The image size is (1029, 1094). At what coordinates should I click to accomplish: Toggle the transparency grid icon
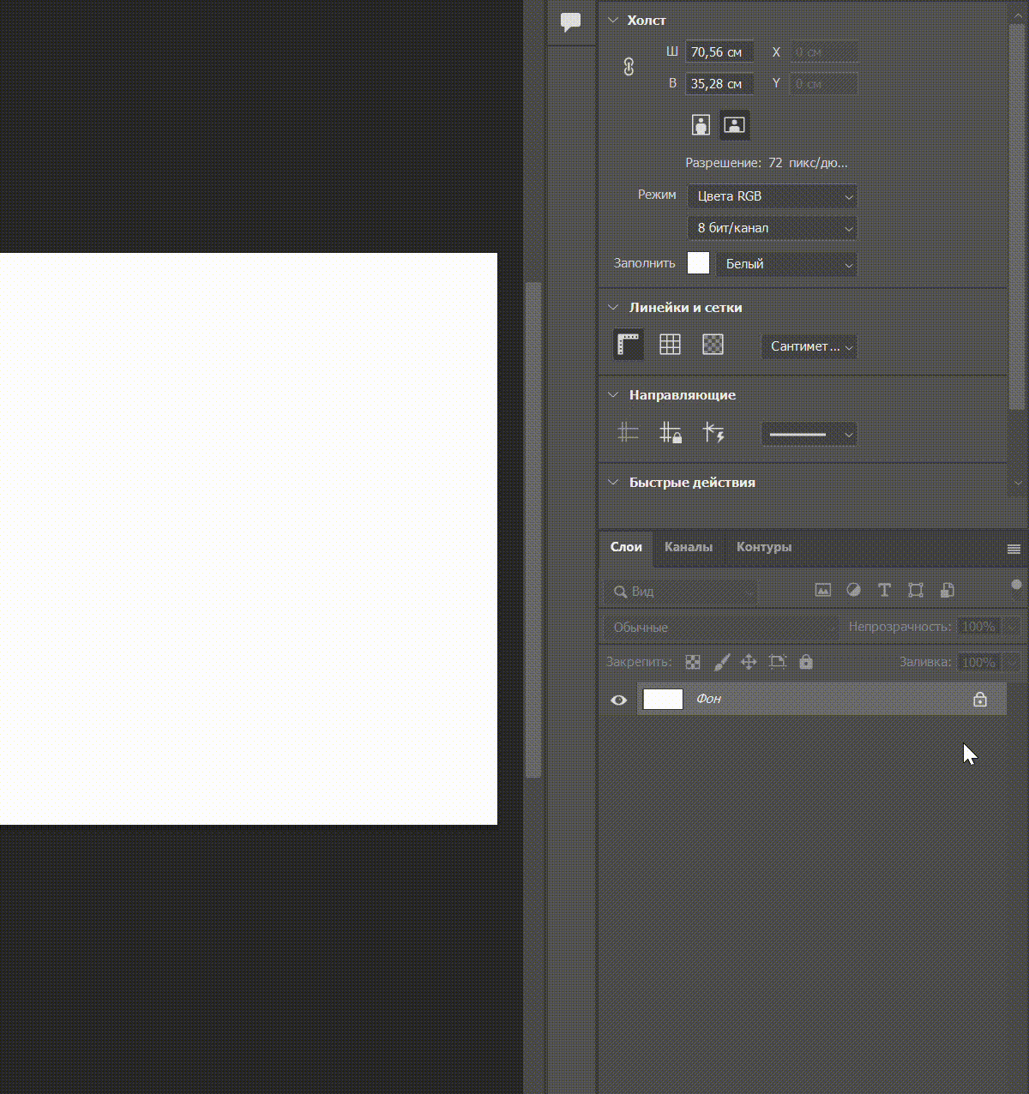tap(713, 345)
